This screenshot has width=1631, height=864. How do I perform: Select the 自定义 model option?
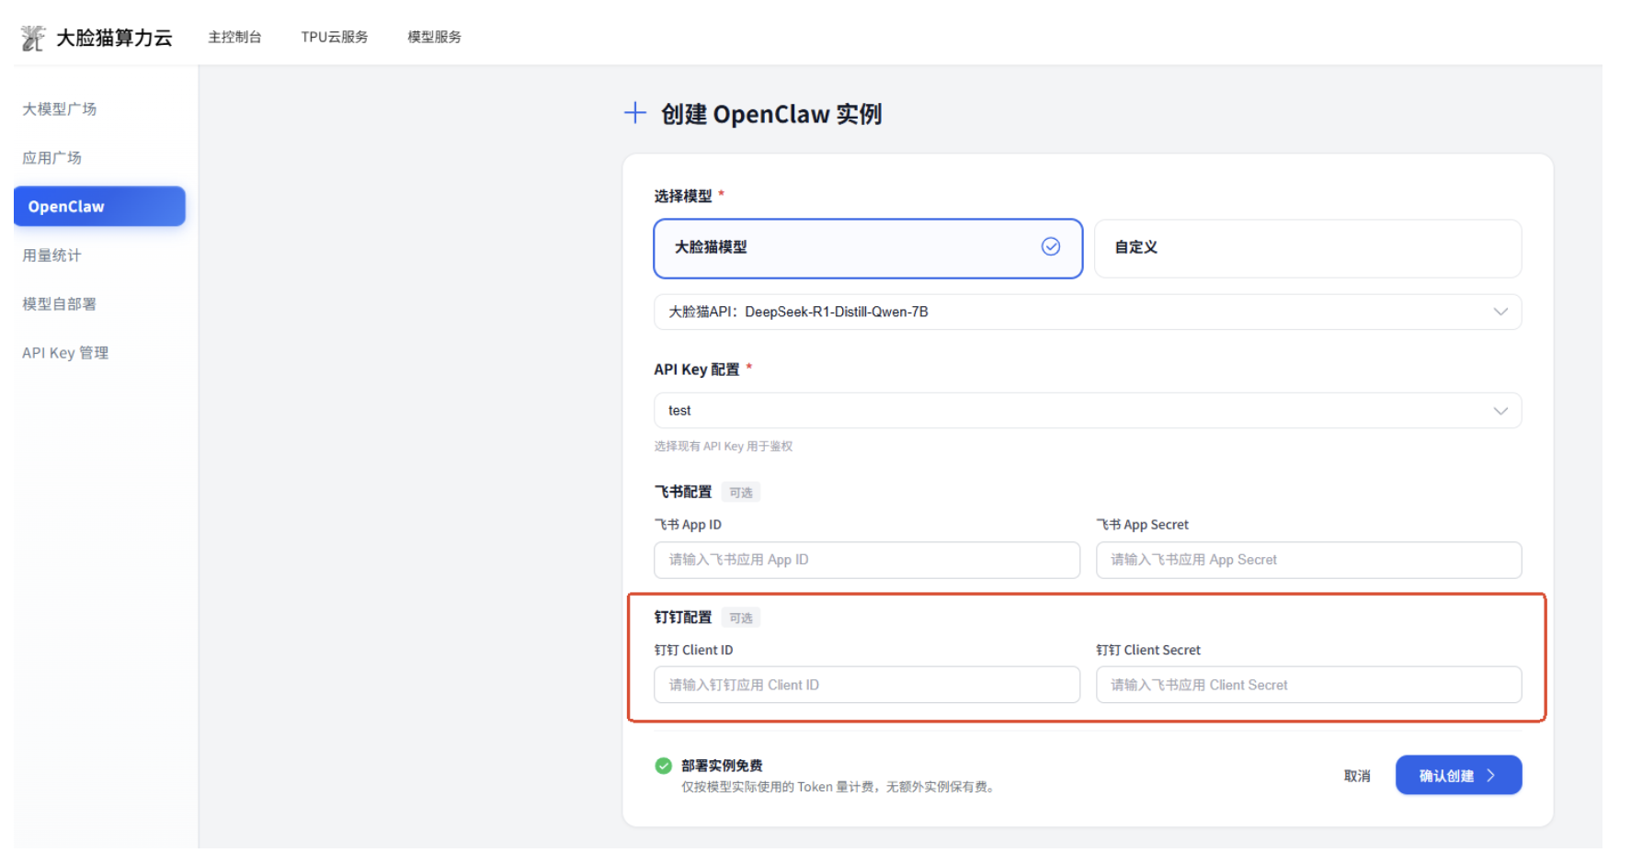click(x=1306, y=248)
